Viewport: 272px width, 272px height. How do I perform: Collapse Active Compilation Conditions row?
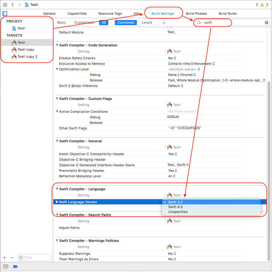coord(57,112)
